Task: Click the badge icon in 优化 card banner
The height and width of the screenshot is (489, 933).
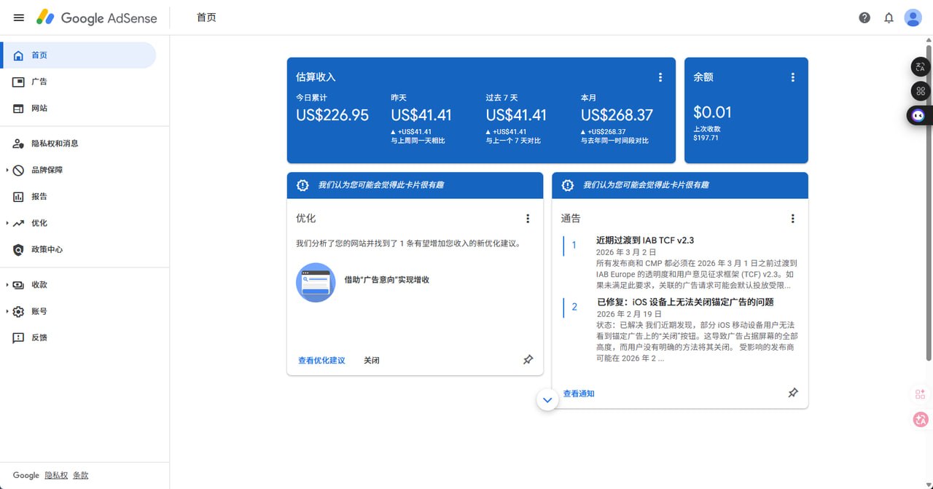Action: [302, 185]
